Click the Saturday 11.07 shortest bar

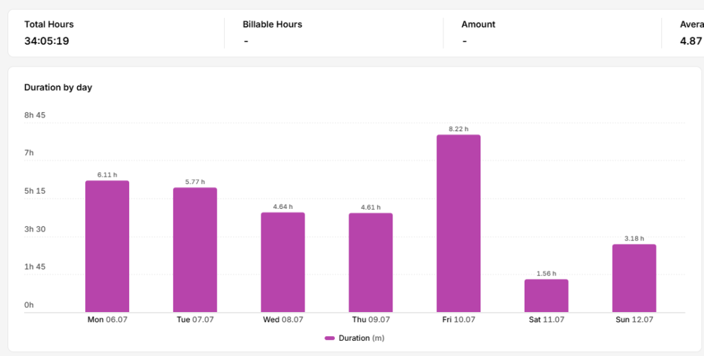[x=547, y=296]
